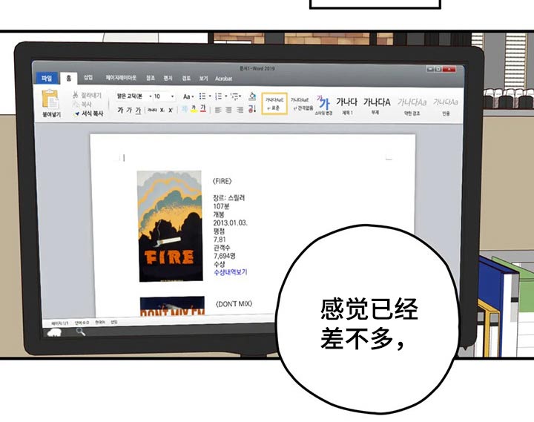
Task: Click the numbered list icon
Action: point(219,96)
